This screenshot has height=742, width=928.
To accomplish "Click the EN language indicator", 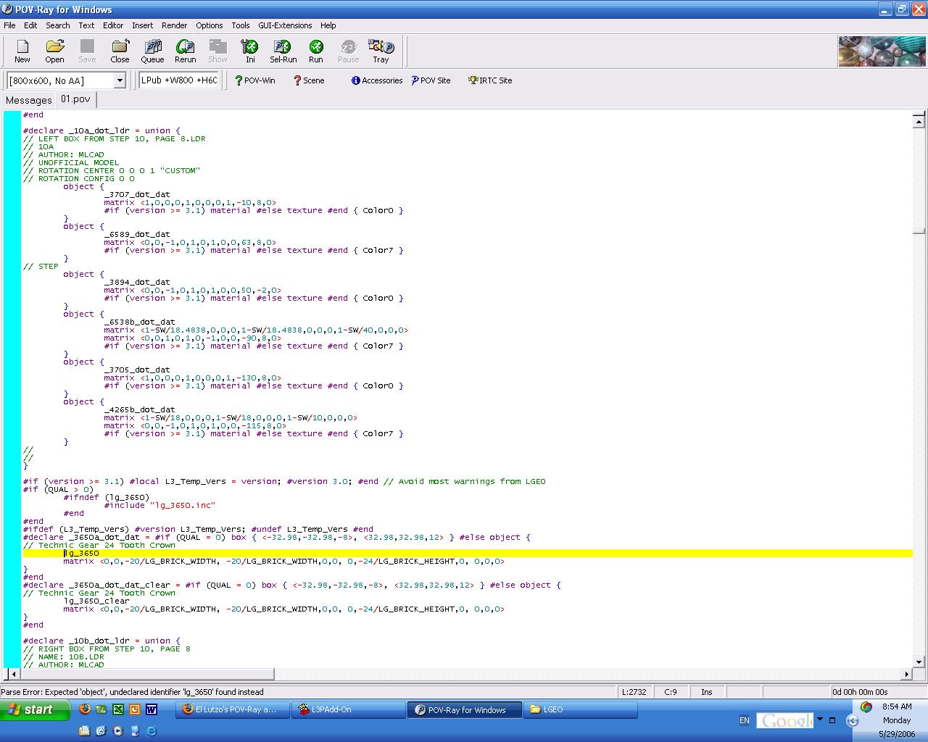I will 745,720.
